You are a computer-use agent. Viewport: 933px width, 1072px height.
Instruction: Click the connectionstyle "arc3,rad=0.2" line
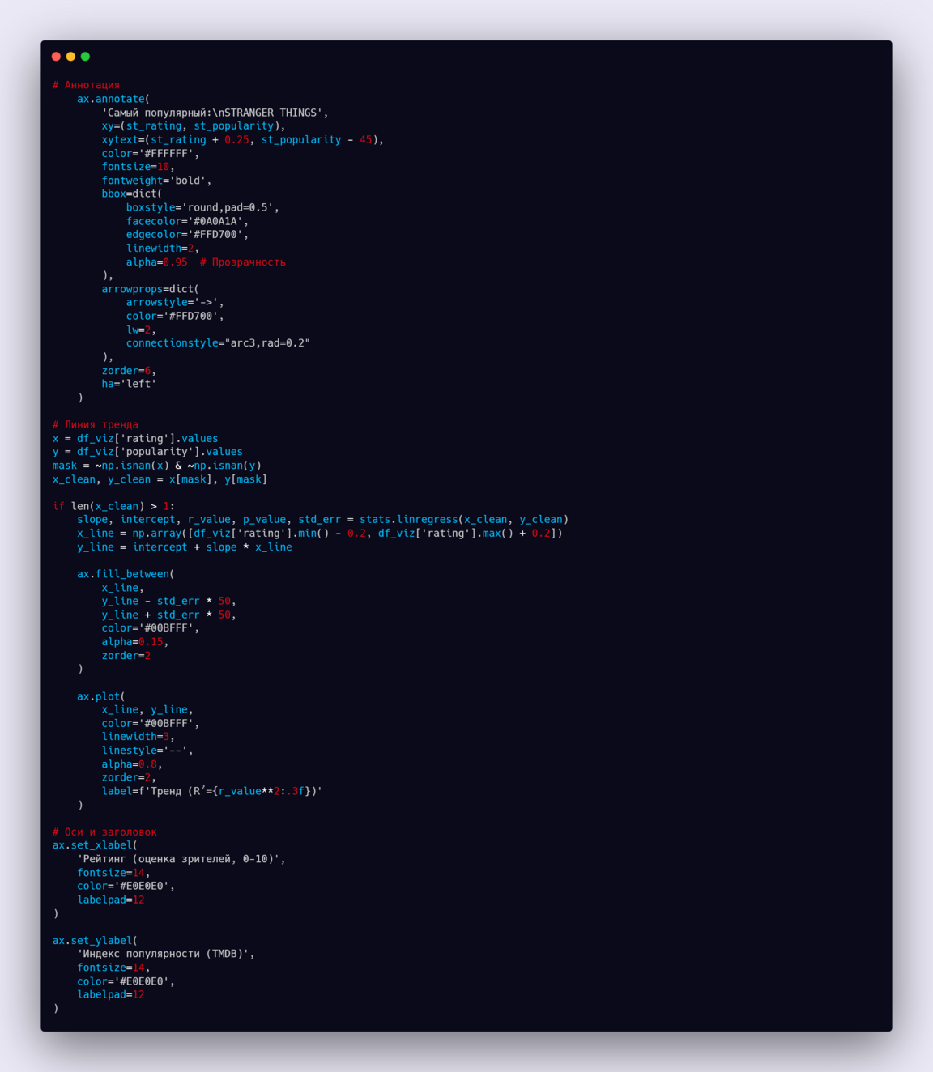(217, 343)
